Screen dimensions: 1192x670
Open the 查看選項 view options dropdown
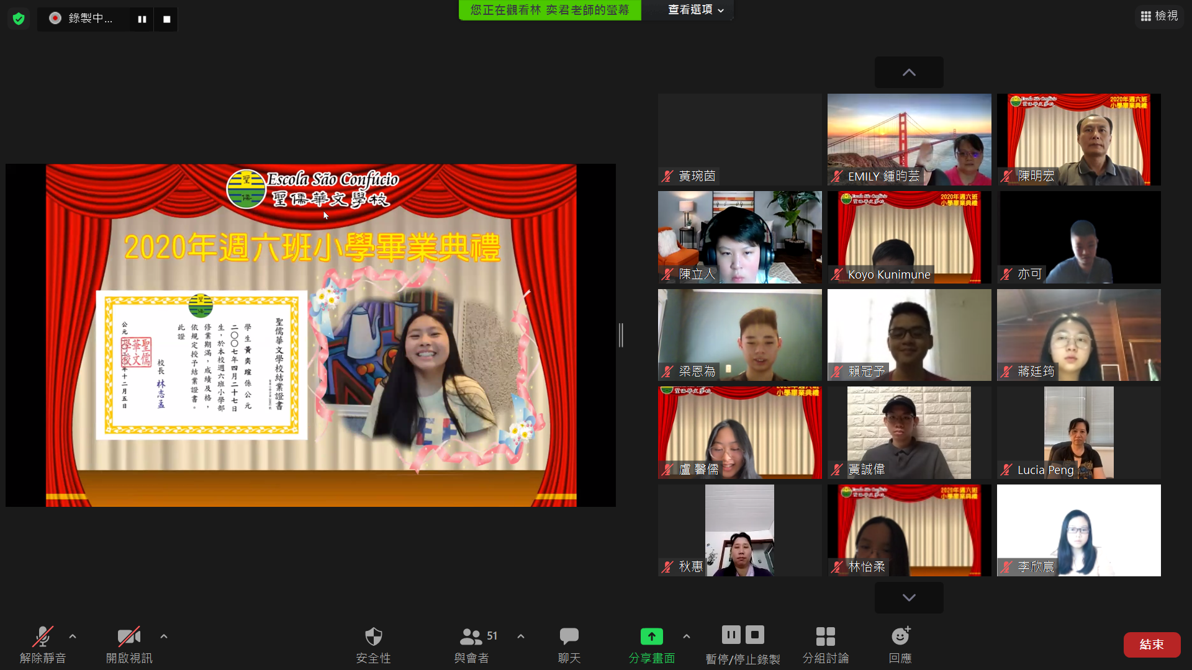pyautogui.click(x=695, y=10)
